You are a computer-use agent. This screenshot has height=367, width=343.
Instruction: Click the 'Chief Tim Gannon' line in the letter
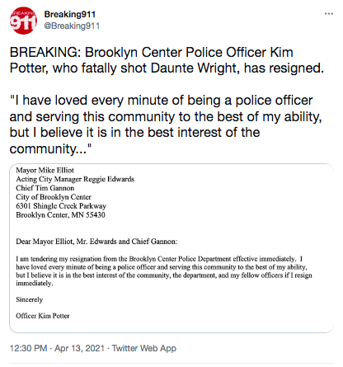pos(45,188)
